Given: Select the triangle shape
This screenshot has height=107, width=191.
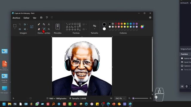Looking at the screenshot, I should tap(70, 27).
